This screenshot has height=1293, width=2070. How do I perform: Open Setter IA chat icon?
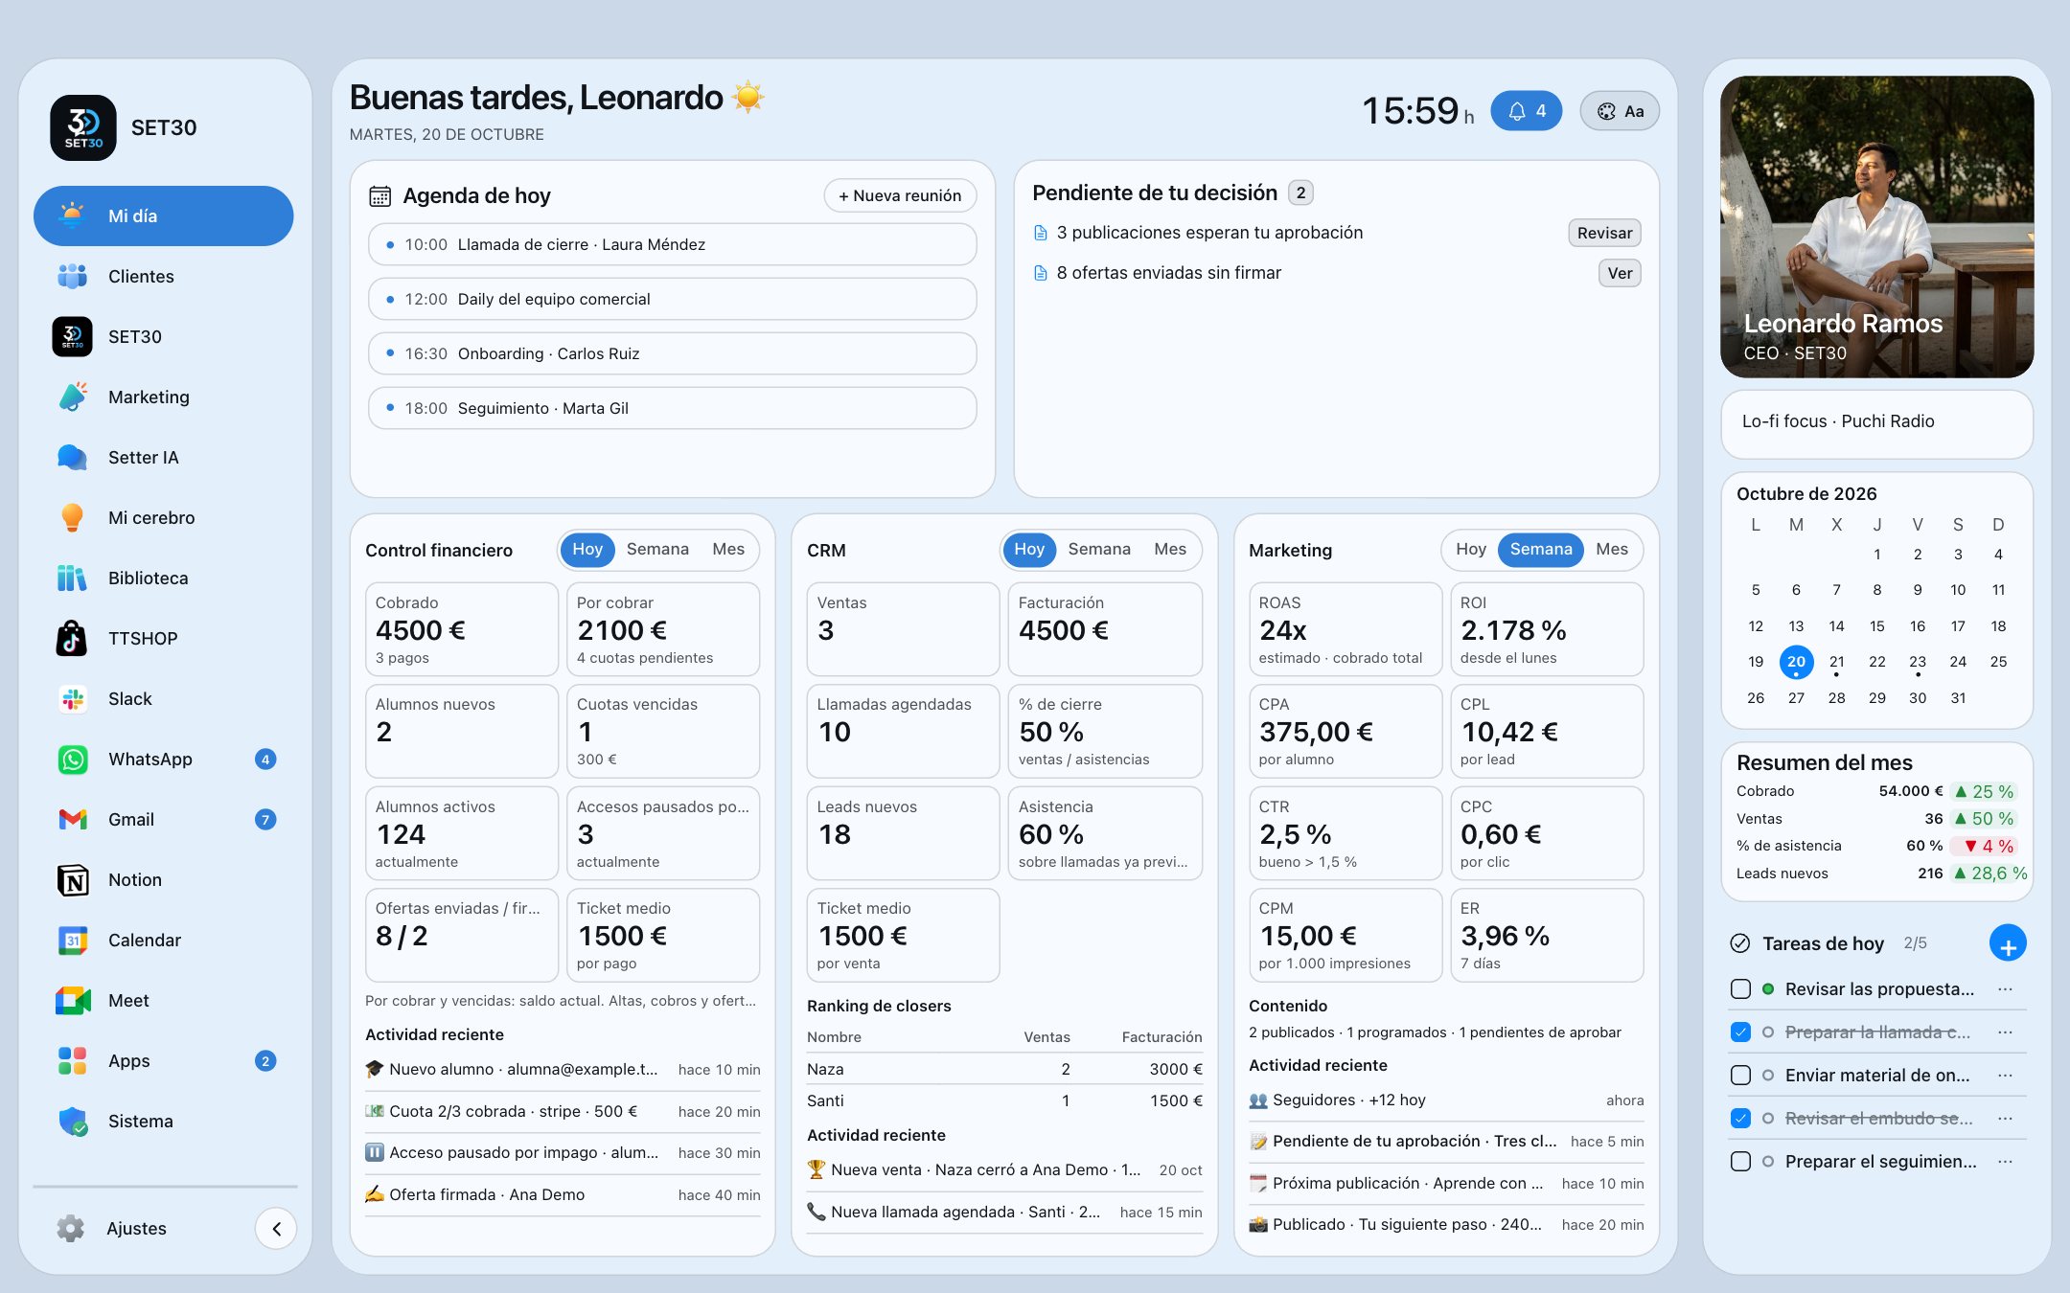(x=72, y=457)
